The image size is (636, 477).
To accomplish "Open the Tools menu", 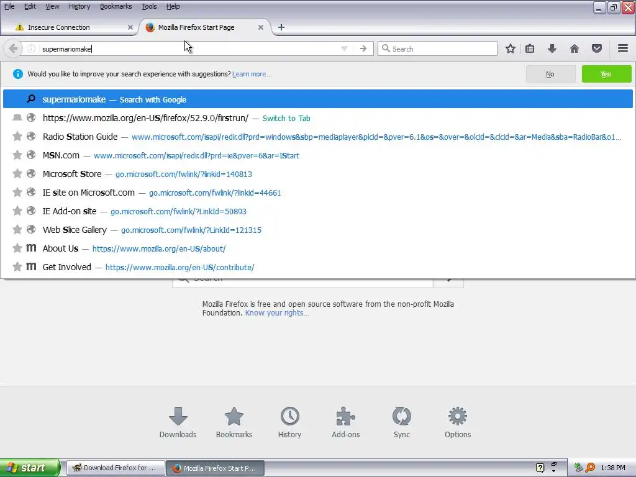I will [x=149, y=6].
